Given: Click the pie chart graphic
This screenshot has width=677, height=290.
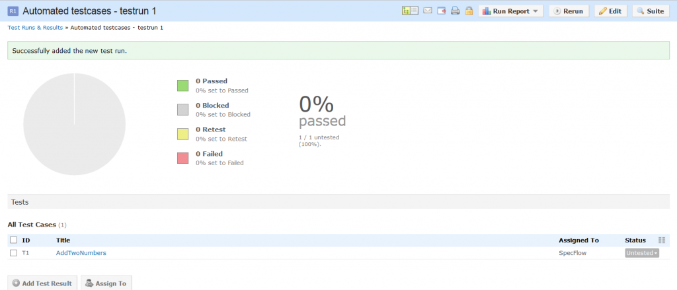Looking at the screenshot, I should [x=74, y=124].
